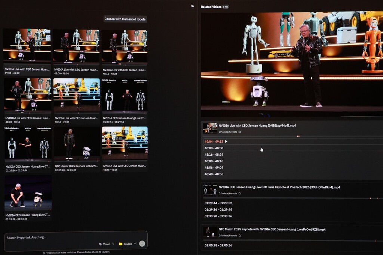Open the GTC March 2025 Keynote file card thumbnail
Image resolution: width=383 pixels, height=255 pixels.
(x=210, y=232)
